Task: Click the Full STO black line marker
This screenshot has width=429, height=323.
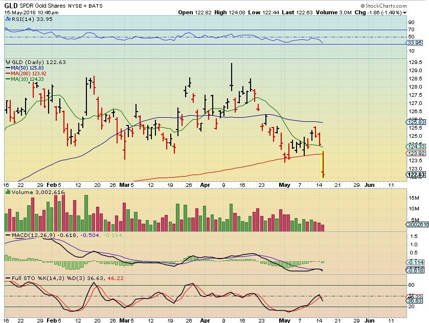Action: (7, 278)
